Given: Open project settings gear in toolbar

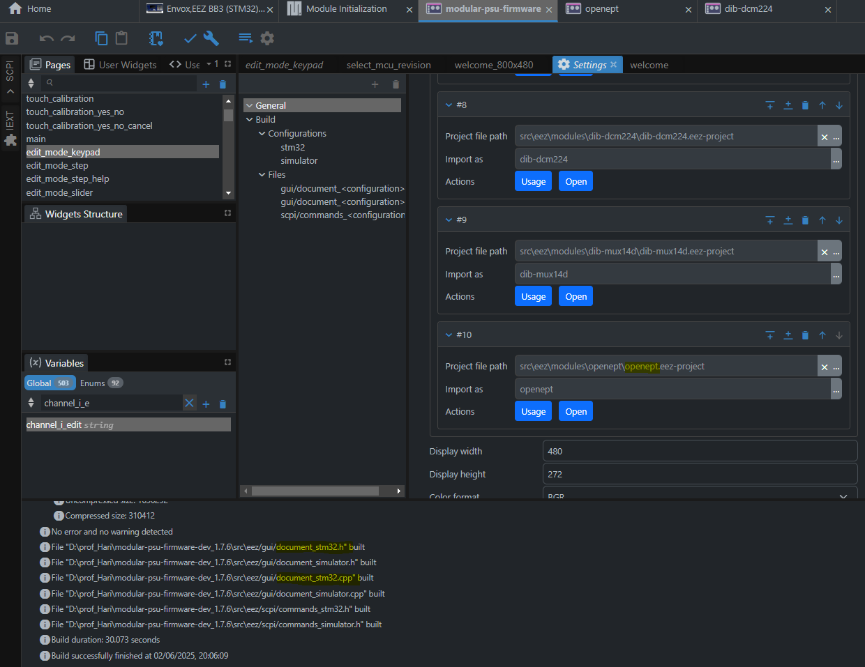Looking at the screenshot, I should click(x=267, y=38).
